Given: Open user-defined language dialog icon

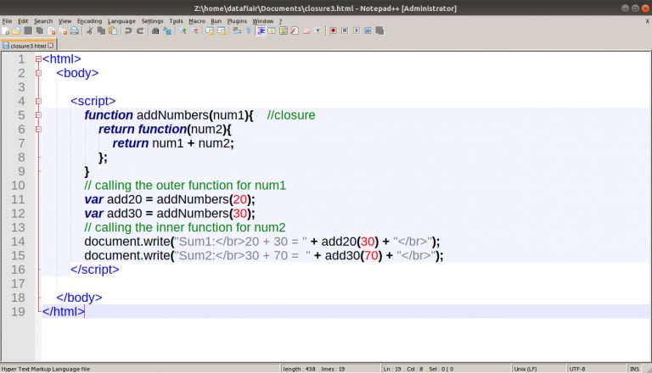Looking at the screenshot, I should 272,31.
